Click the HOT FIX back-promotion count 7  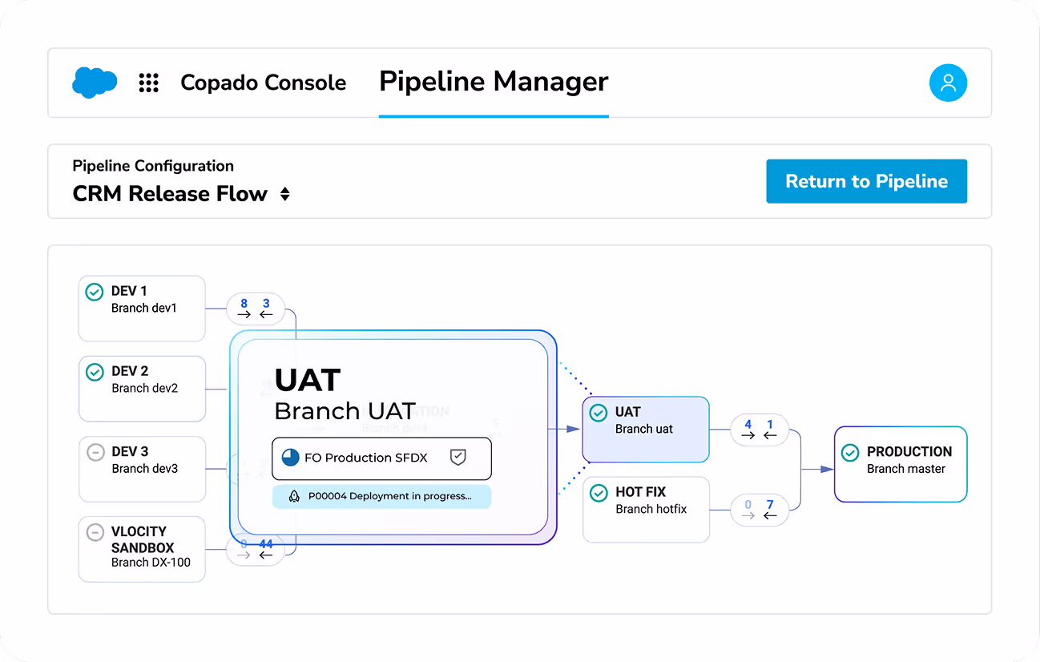(x=770, y=505)
